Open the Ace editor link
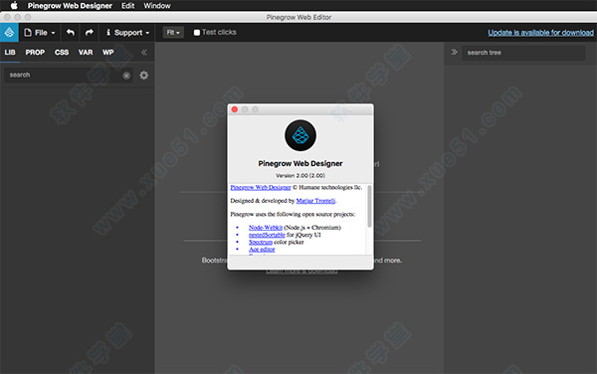This screenshot has width=597, height=374. click(x=262, y=250)
